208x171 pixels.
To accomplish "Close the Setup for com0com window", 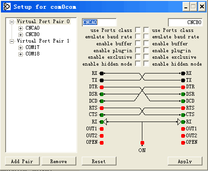I will (202, 7).
